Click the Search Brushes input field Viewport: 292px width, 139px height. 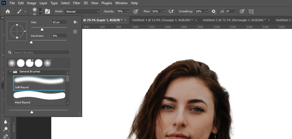(41, 52)
